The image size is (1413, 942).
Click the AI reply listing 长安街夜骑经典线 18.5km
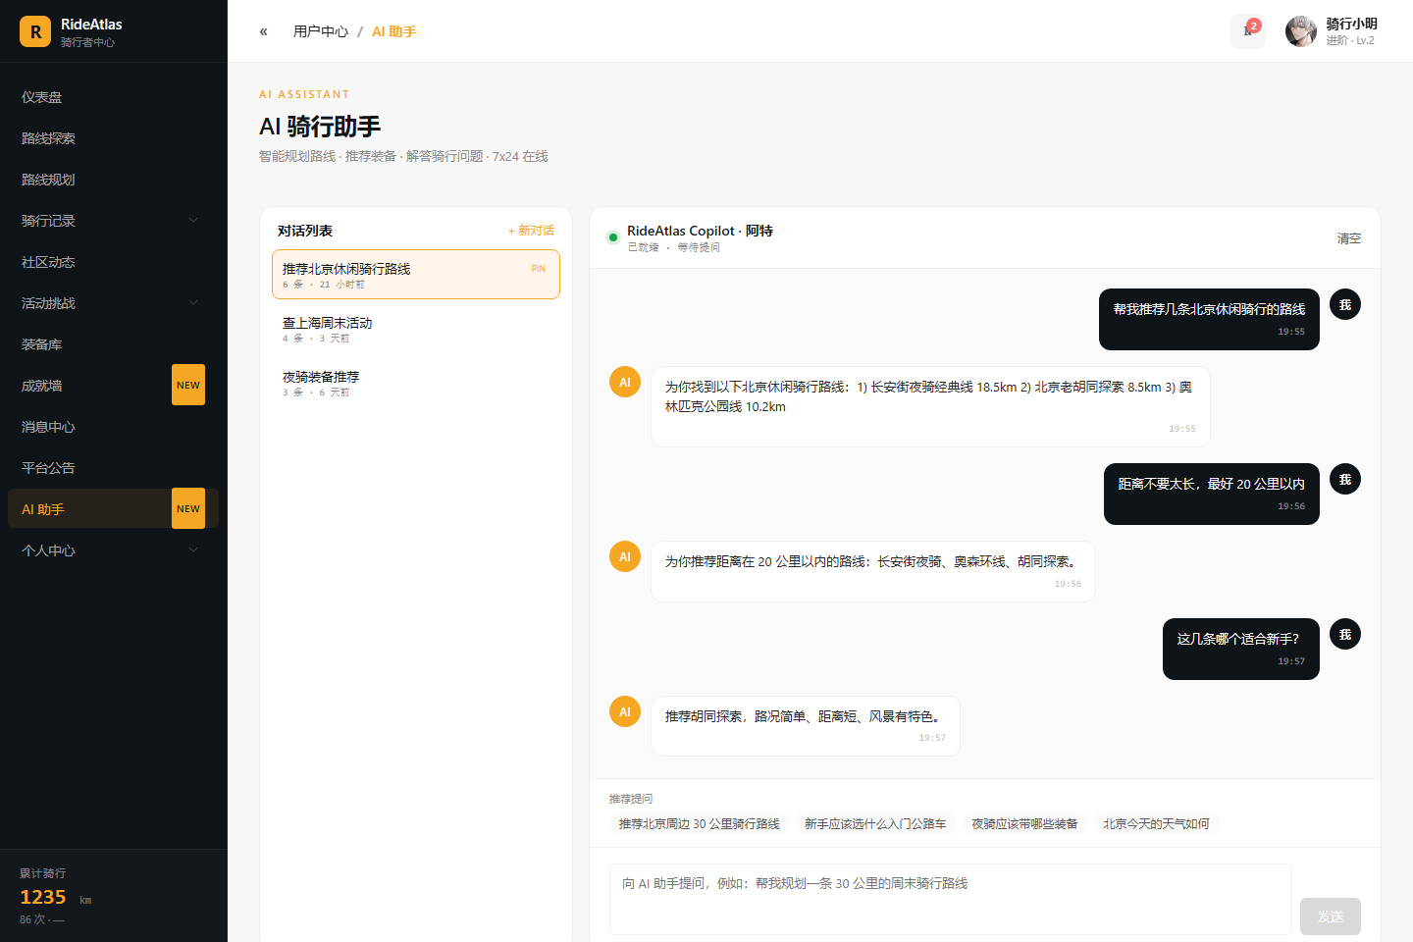pos(930,406)
